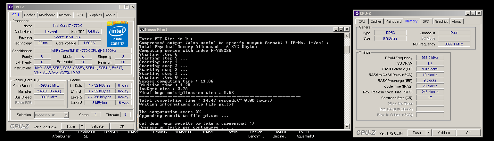Open Graphics tab in processor CPU-Z window
494x141 pixels.
coord(95,15)
